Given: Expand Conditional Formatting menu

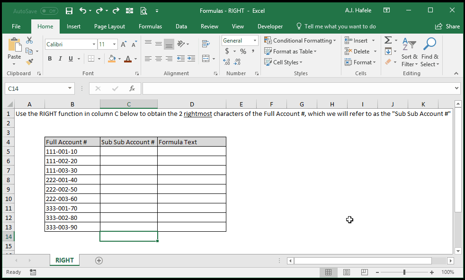Looking at the screenshot, I should pyautogui.click(x=300, y=40).
